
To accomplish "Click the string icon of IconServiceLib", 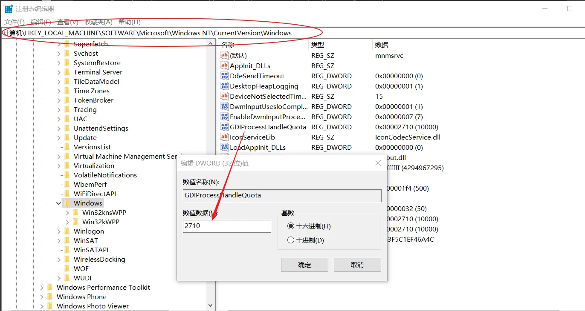I will pyautogui.click(x=225, y=137).
